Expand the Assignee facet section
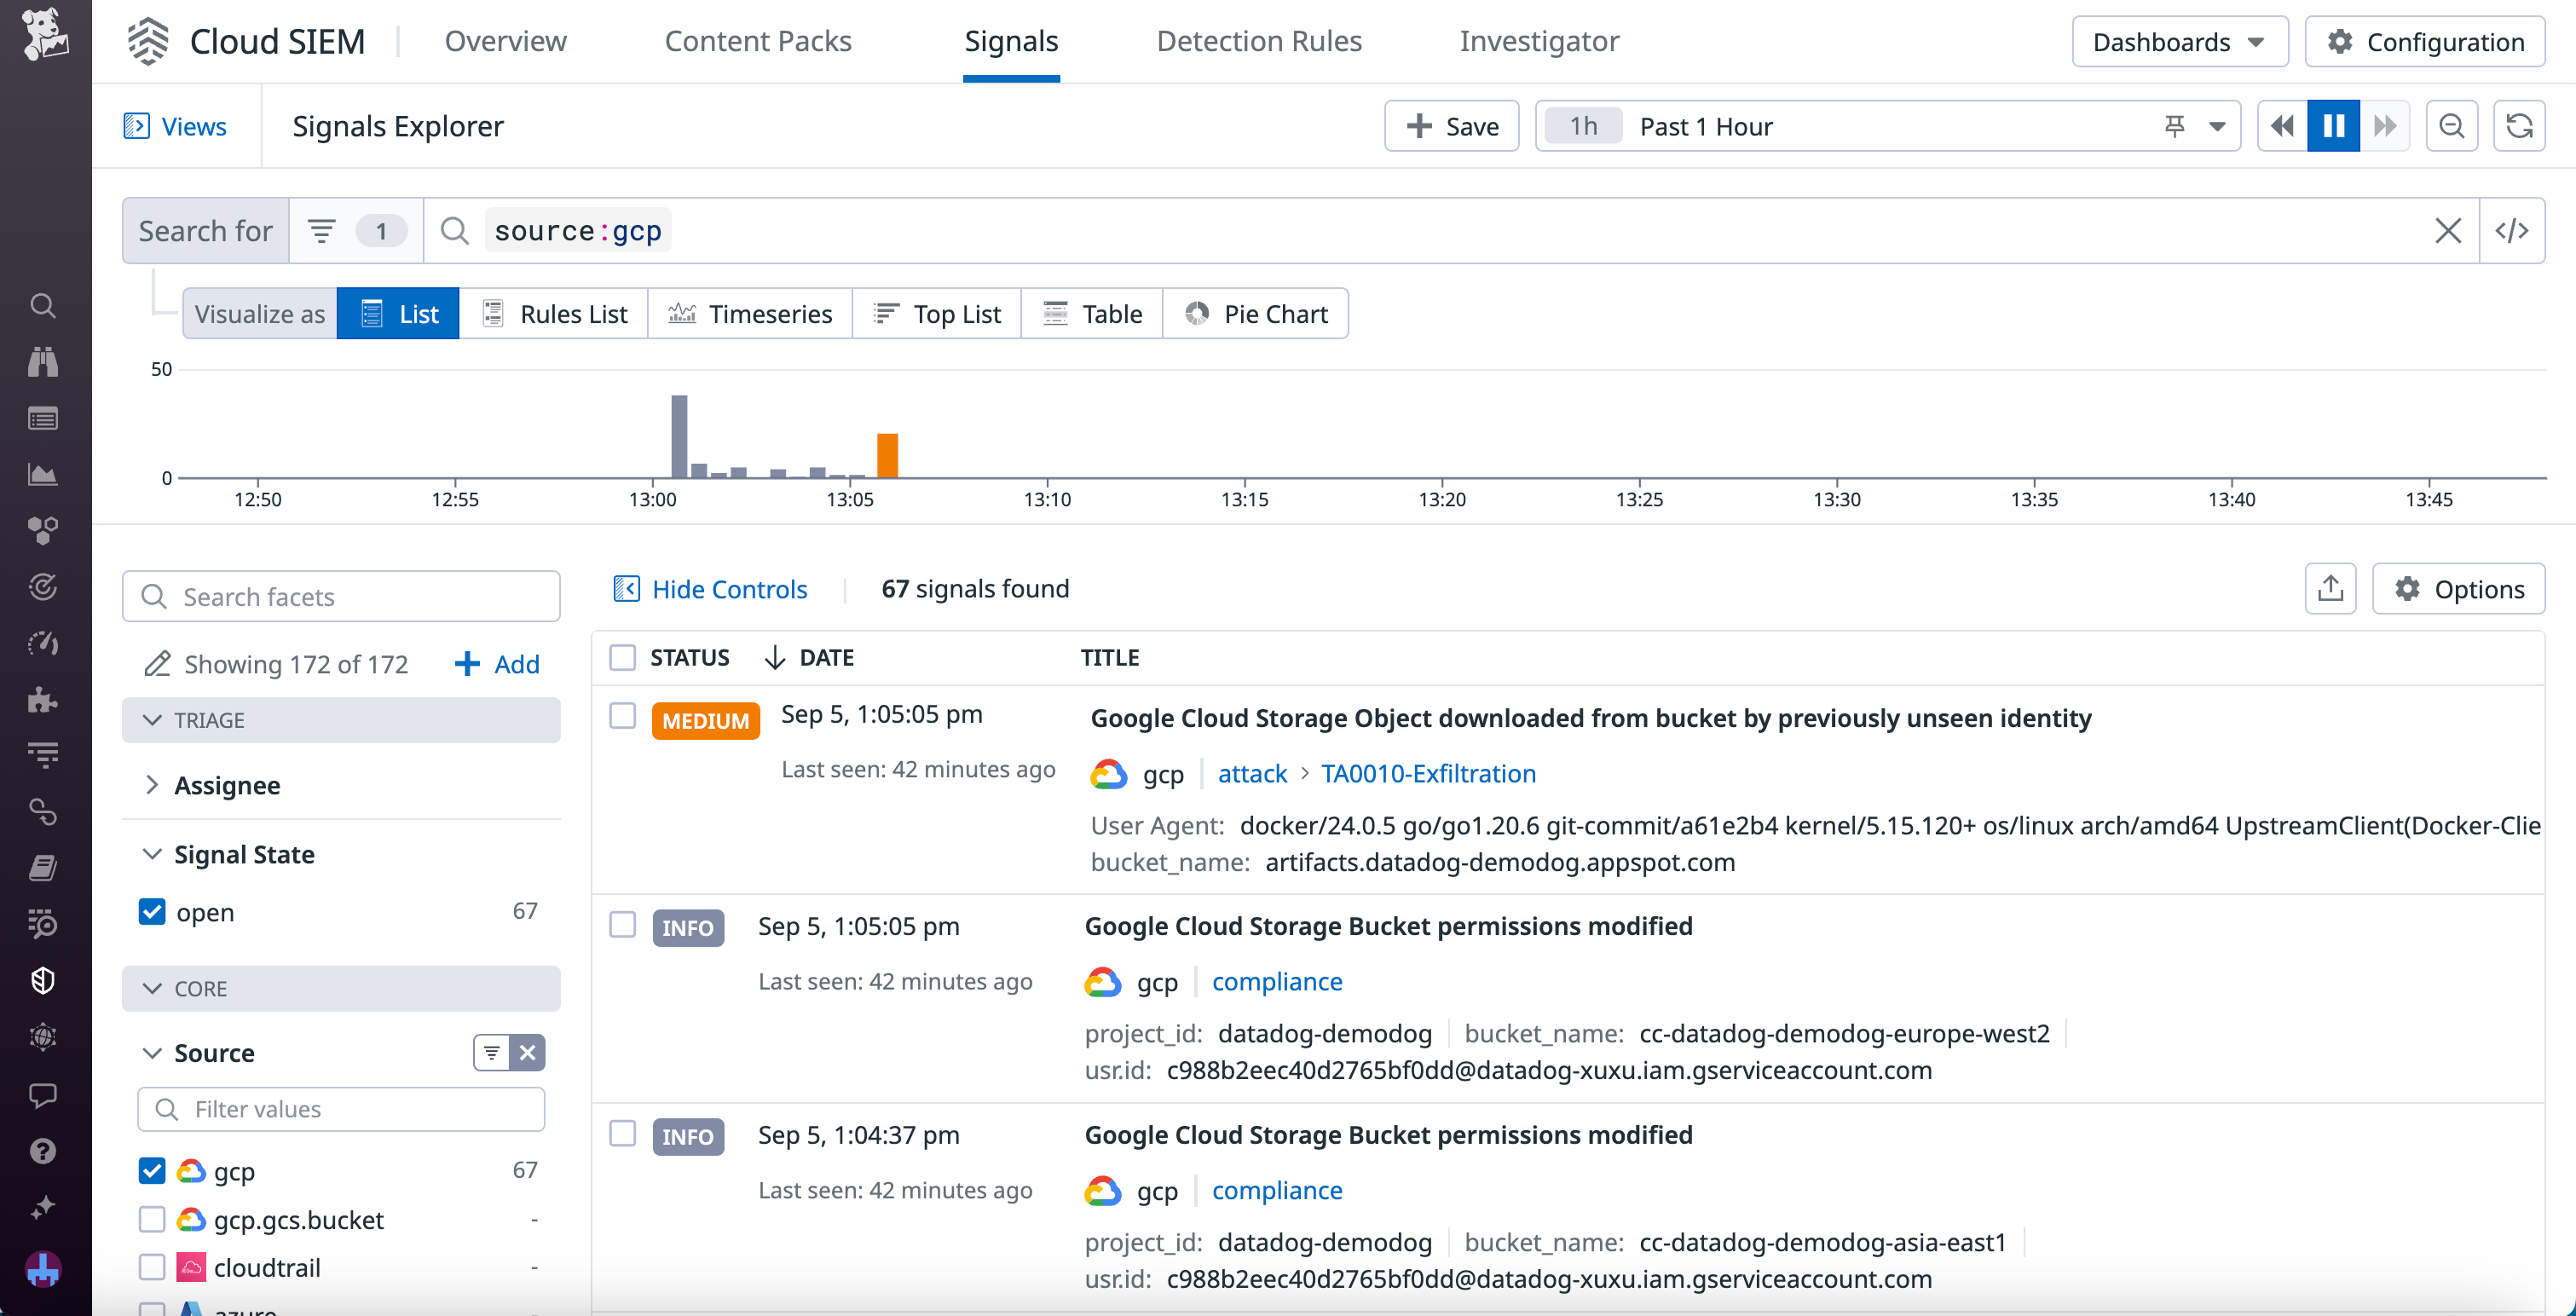 tap(152, 785)
